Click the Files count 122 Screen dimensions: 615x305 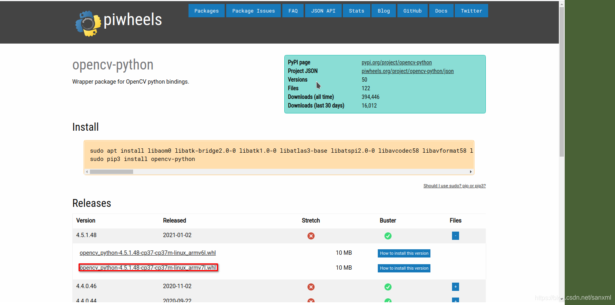click(x=366, y=88)
